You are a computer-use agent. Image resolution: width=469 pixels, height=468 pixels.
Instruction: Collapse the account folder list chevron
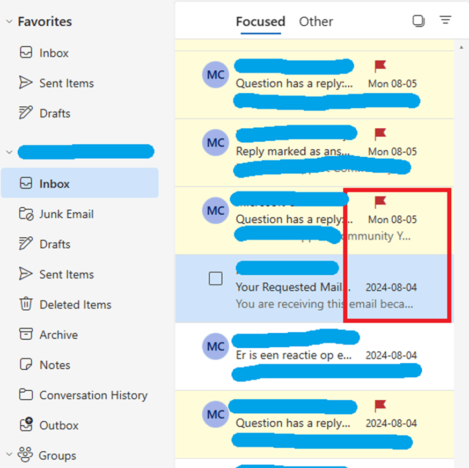click(8, 152)
